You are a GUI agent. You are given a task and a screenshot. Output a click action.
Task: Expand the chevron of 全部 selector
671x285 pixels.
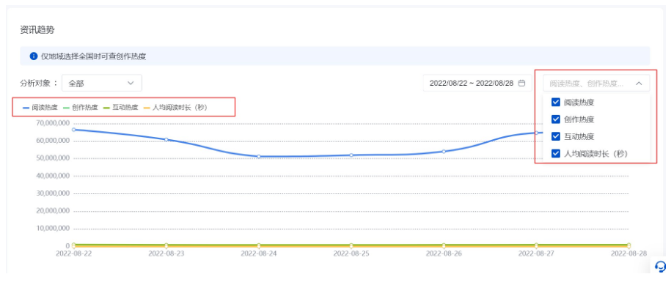click(131, 84)
